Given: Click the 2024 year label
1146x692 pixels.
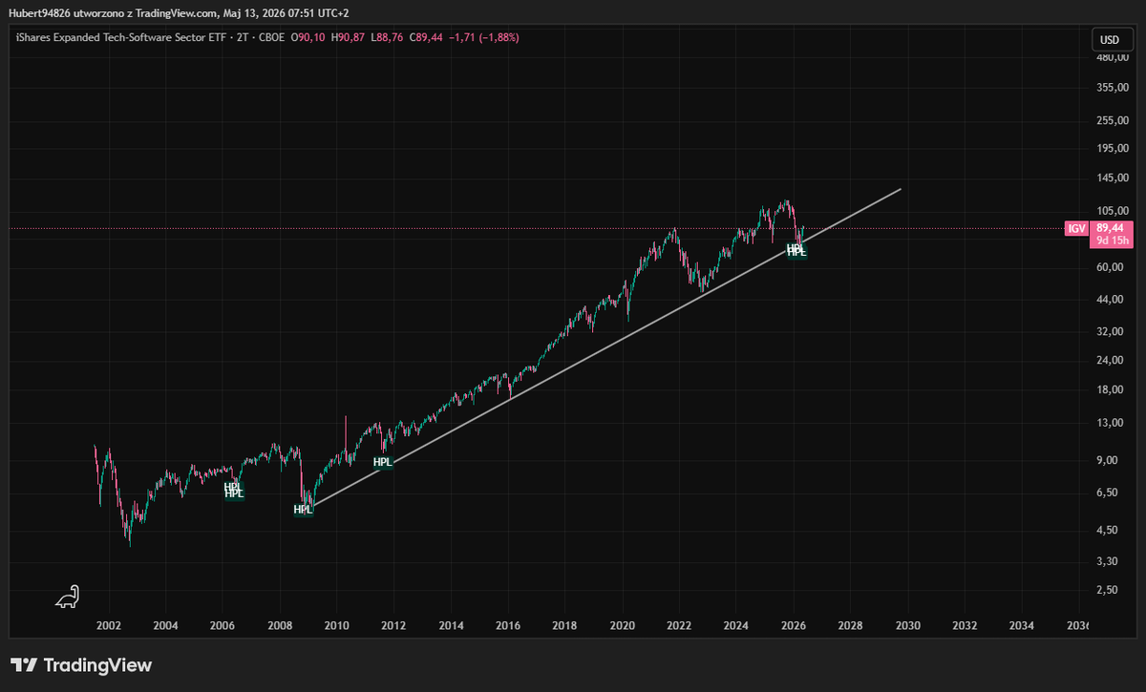Looking at the screenshot, I should tap(735, 626).
